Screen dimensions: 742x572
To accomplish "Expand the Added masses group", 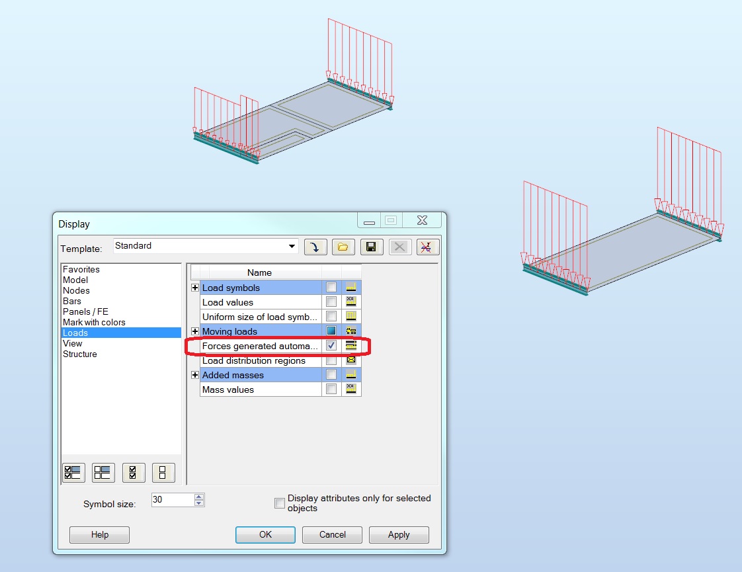I will pos(194,374).
